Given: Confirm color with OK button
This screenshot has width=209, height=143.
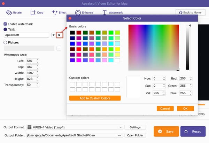Looking at the screenshot, I should [185, 109].
